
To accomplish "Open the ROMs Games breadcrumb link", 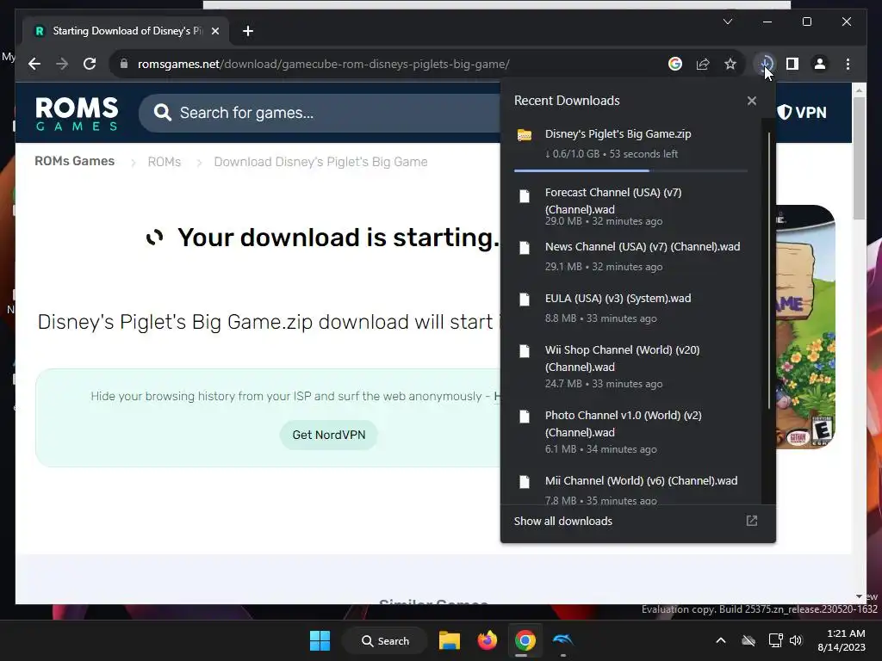I will click(74, 161).
